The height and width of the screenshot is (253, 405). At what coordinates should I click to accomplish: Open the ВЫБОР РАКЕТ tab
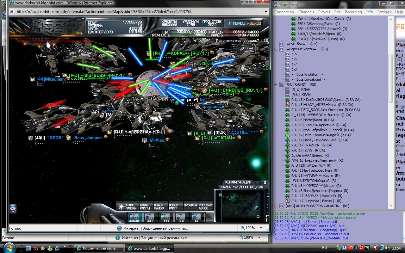(x=175, y=207)
